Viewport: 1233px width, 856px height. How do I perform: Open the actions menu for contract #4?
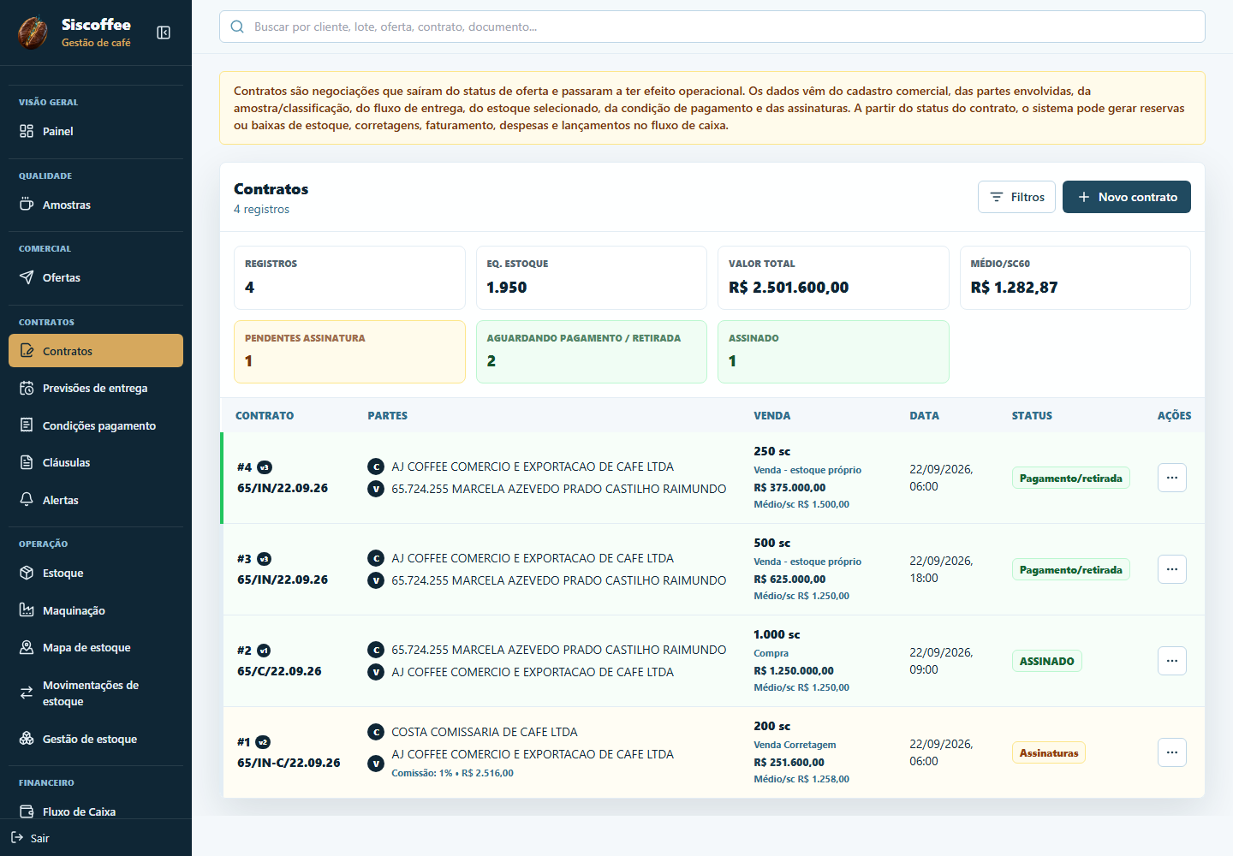pos(1172,478)
